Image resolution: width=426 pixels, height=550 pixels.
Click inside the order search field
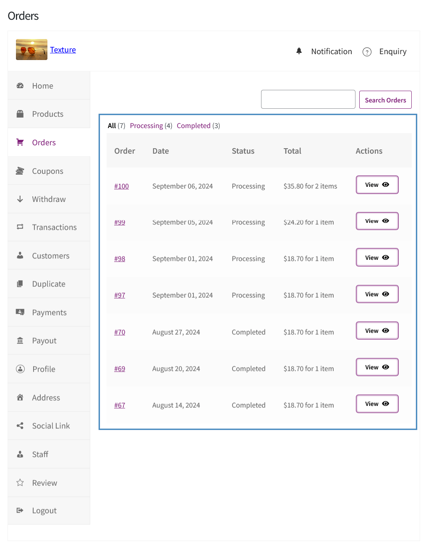pyautogui.click(x=308, y=99)
